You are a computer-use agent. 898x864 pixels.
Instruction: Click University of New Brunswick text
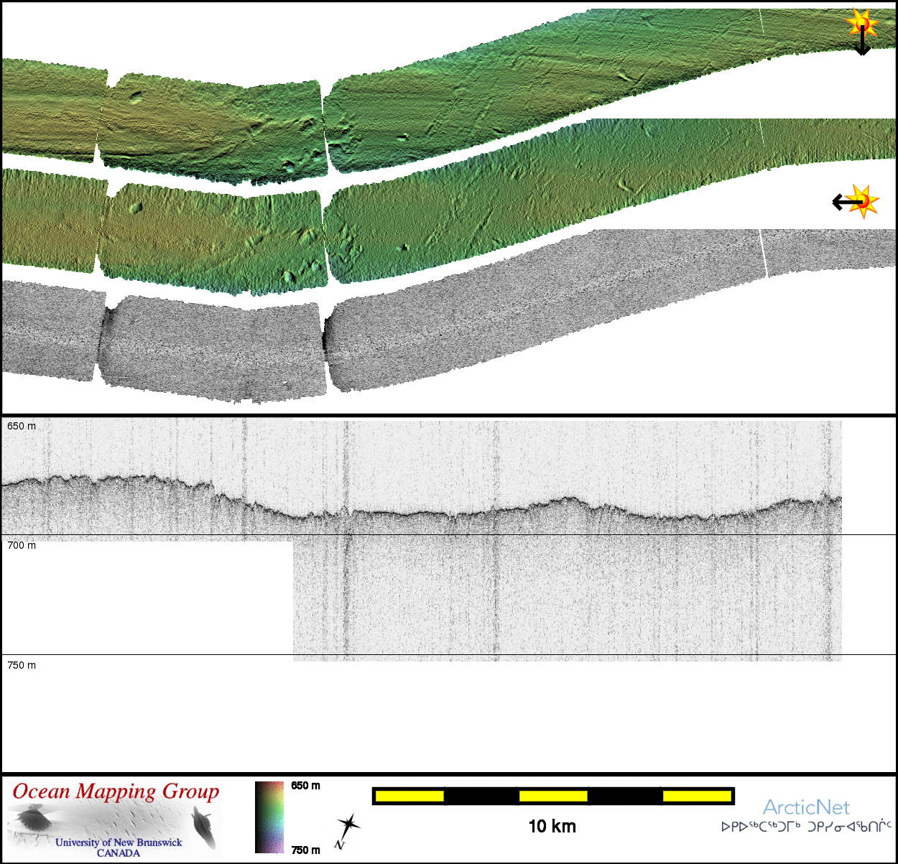[x=119, y=842]
